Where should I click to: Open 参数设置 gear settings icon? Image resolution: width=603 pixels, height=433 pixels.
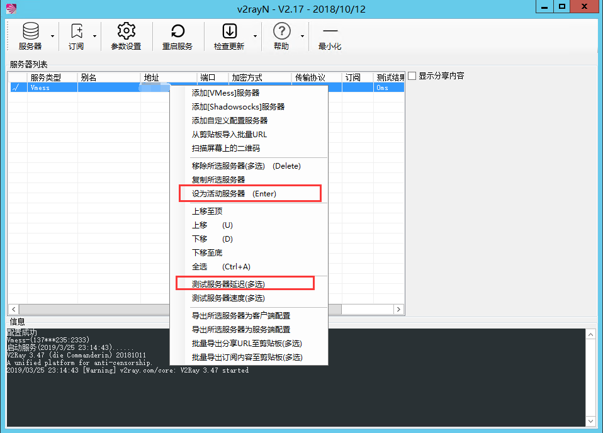pyautogui.click(x=126, y=31)
